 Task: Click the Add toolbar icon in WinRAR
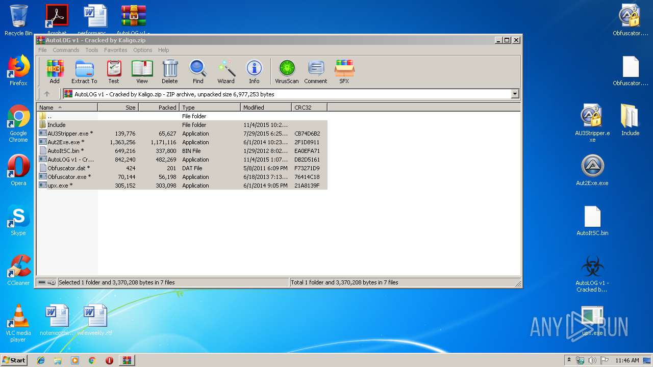(x=55, y=72)
